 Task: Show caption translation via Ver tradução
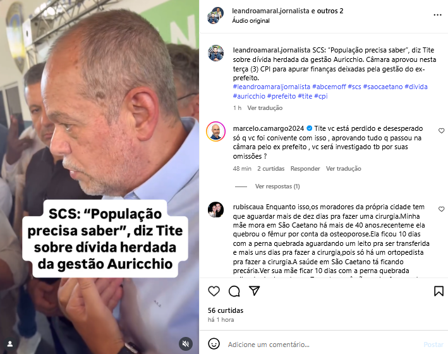[265, 108]
